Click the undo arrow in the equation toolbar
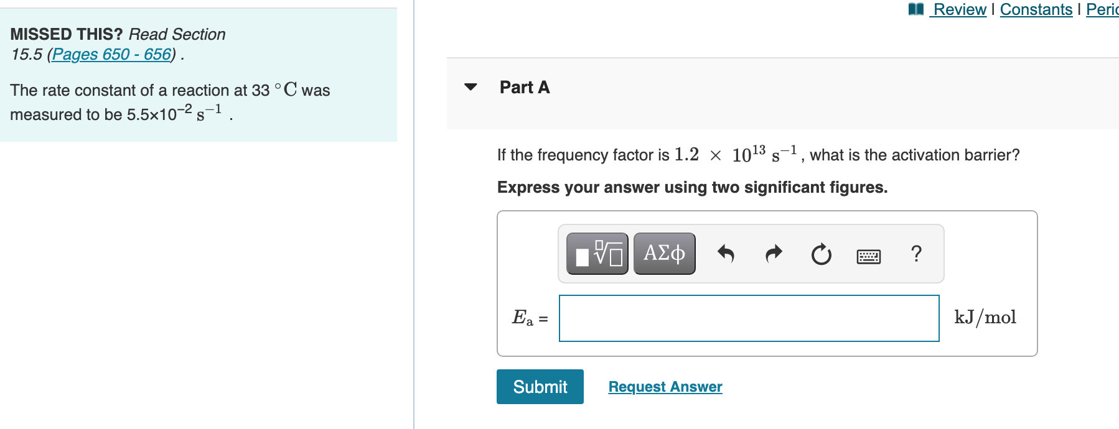This screenshot has width=1119, height=429. pos(727,253)
